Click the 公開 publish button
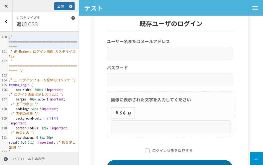263x165 pixels. 61,6
